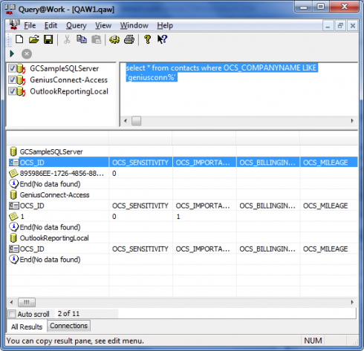
Task: Click the results pane left scroll arrow
Action: click(11, 302)
